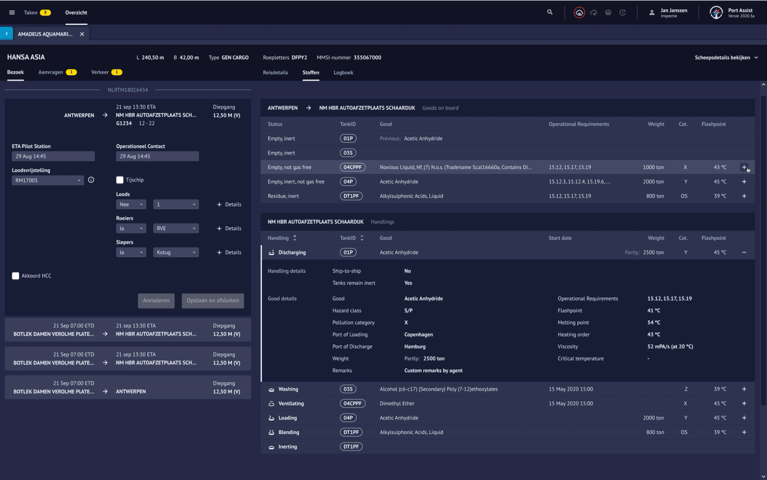767x480 pixels.
Task: Click the clock history icon
Action: (622, 12)
